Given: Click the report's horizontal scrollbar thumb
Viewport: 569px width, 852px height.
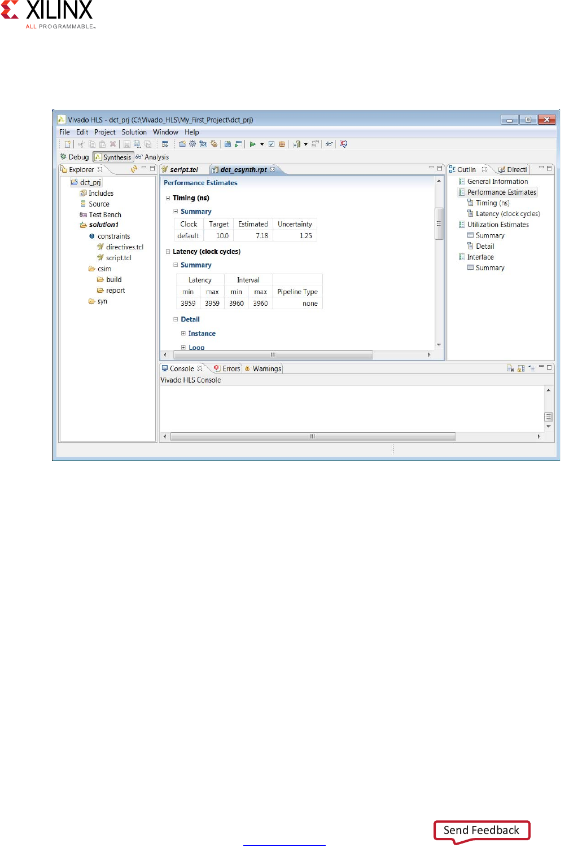Looking at the screenshot, I should coord(273,355).
